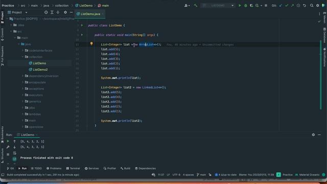Open the Build tool window
The height and width of the screenshot is (184, 327).
(x=125, y=168)
